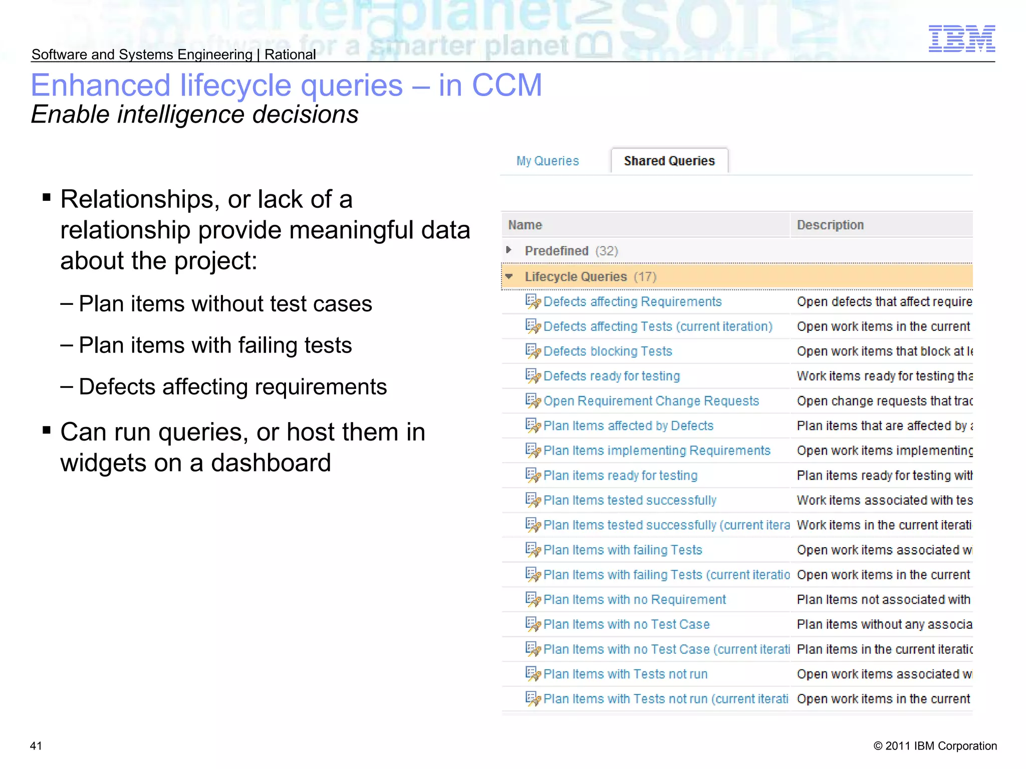Click description 'Open defects that affect require'
Screen dimensions: 1026x769
885,301
